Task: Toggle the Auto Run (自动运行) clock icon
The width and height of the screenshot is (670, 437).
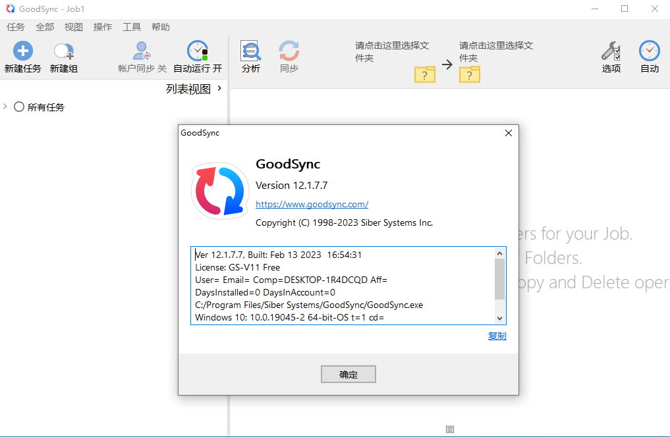Action: (x=198, y=51)
